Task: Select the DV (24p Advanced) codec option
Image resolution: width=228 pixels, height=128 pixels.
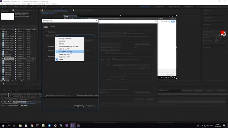Action: pyautogui.click(x=70, y=39)
